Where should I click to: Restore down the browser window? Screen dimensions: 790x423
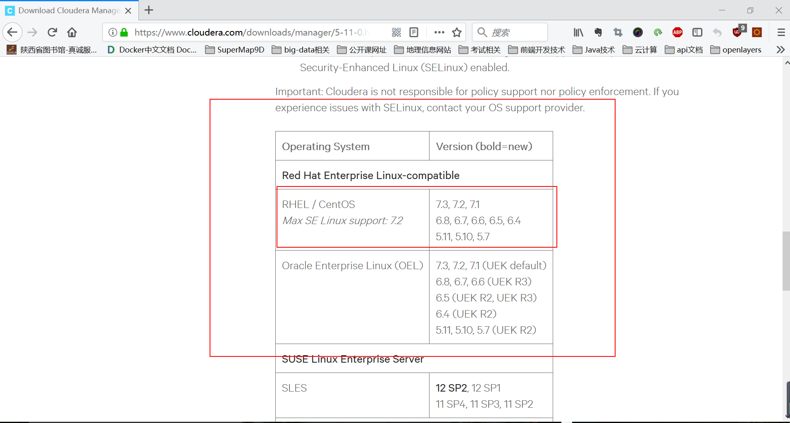point(750,10)
